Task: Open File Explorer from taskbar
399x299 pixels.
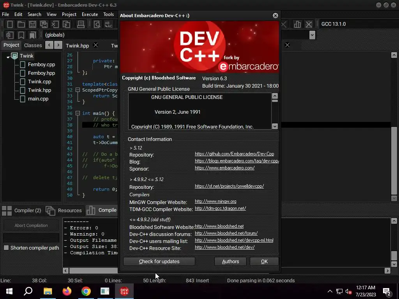Action: click(48, 291)
